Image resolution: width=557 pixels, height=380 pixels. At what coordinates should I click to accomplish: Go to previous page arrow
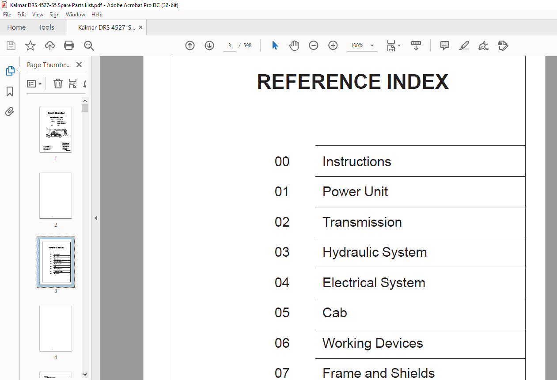tap(190, 46)
